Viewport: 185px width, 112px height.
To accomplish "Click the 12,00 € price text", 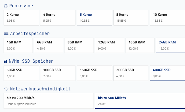I will pos(133,49).
